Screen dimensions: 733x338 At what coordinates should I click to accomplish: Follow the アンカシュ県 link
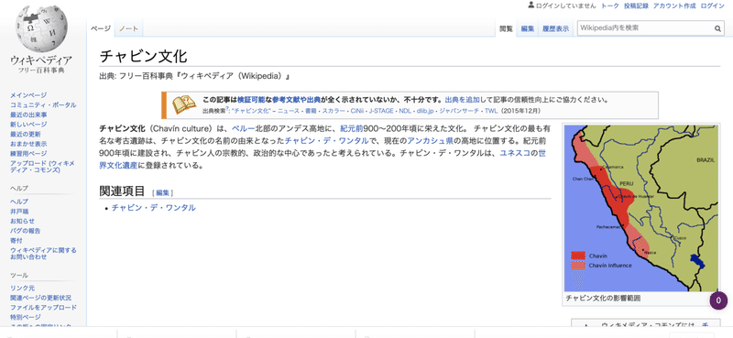pos(430,141)
